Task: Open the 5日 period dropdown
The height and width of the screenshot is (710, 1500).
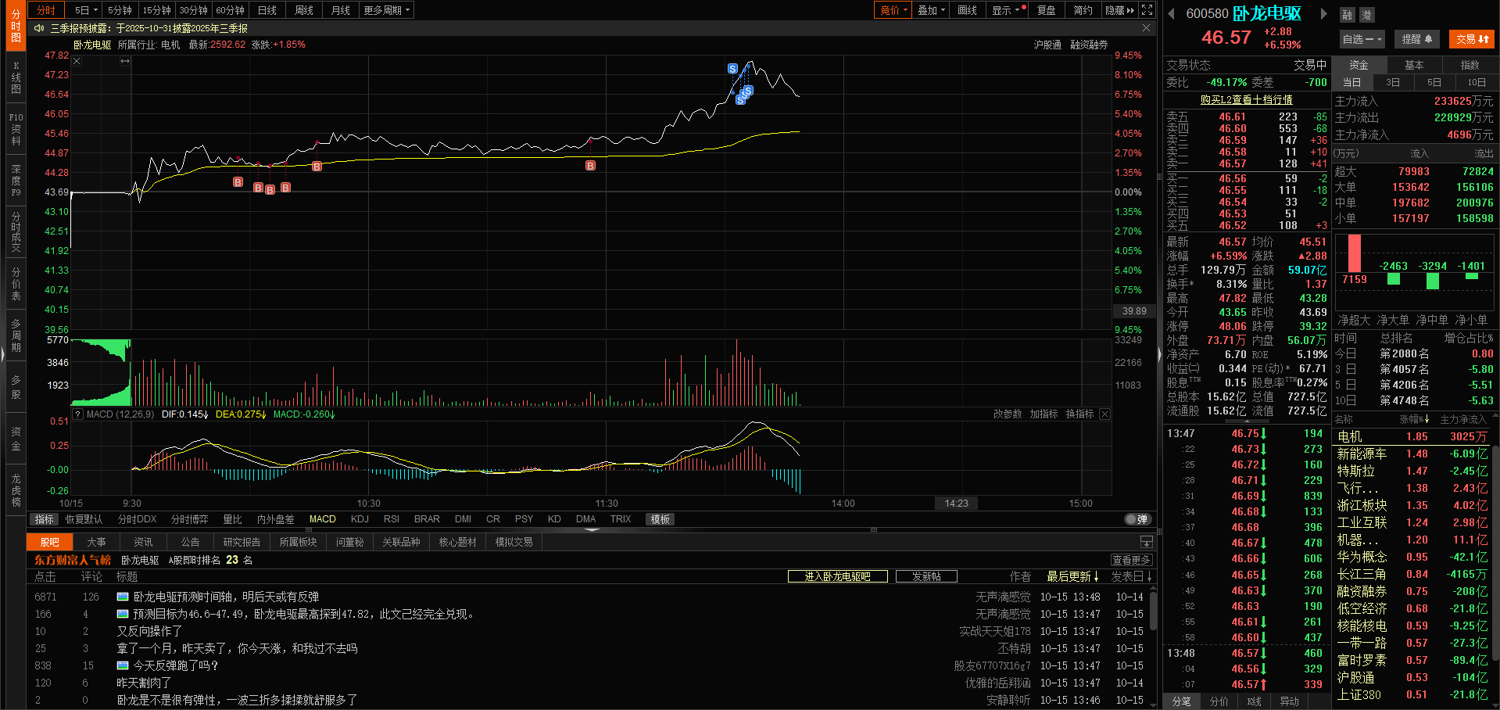Action: pyautogui.click(x=86, y=10)
